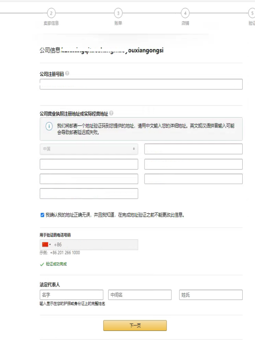Click the green checkmark by 验证成功完成
The width and height of the screenshot is (255, 340).
click(42, 264)
